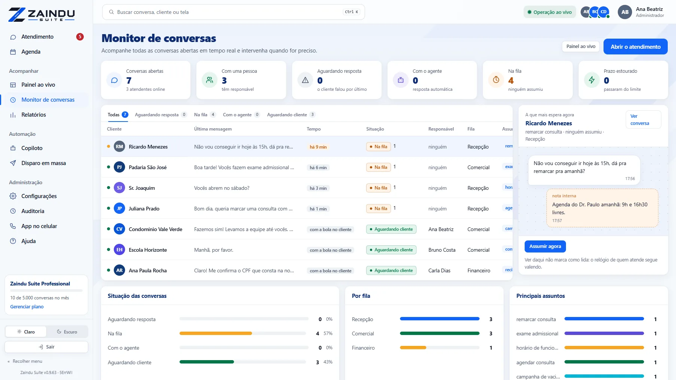676x380 pixels.
Task: Click Ver conversa button
Action: tap(643, 120)
